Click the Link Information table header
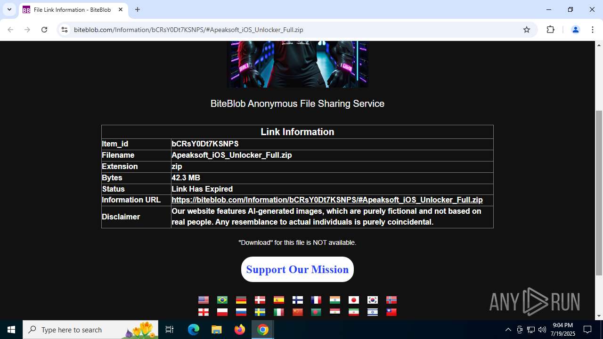Screen dimensions: 603x339 click(297, 132)
